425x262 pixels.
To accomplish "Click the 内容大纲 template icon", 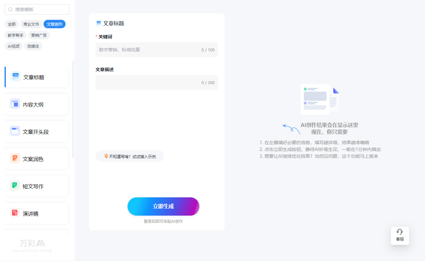I will coord(15,104).
